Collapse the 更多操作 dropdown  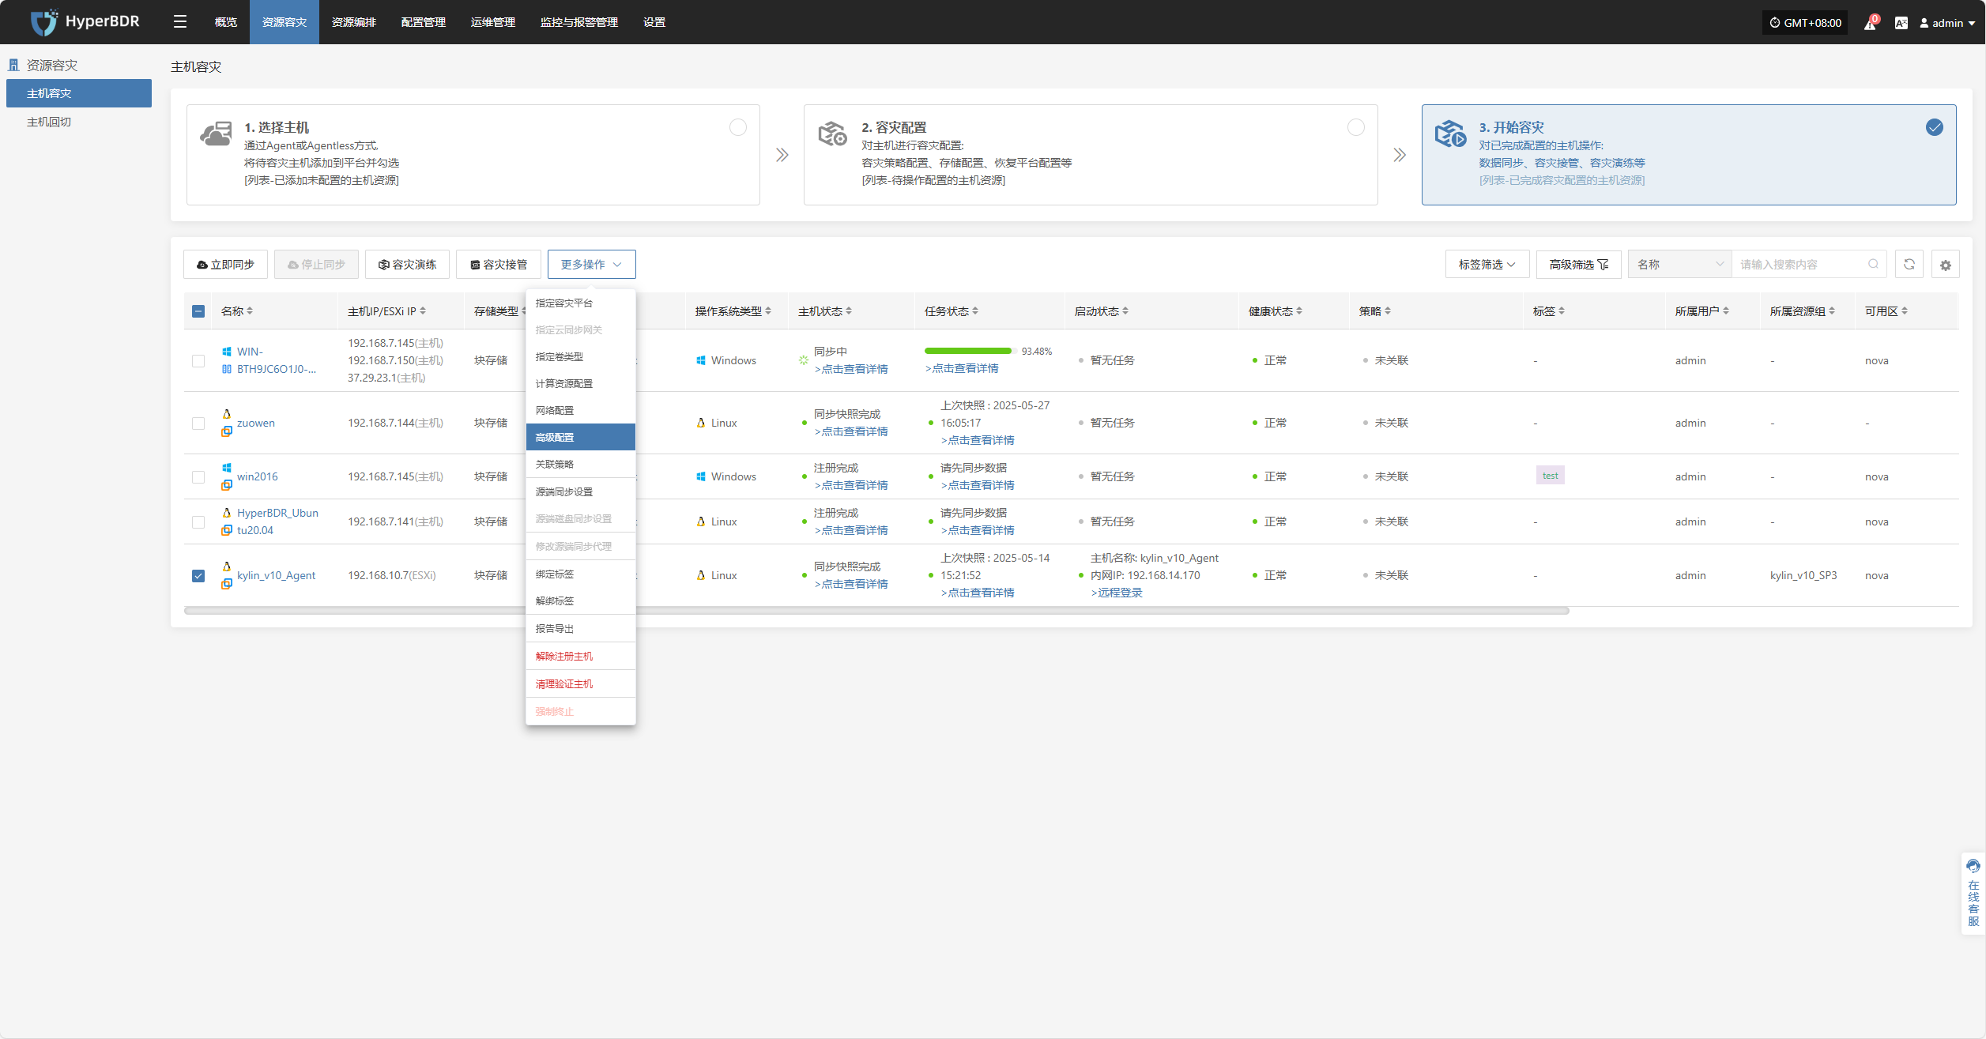[591, 264]
